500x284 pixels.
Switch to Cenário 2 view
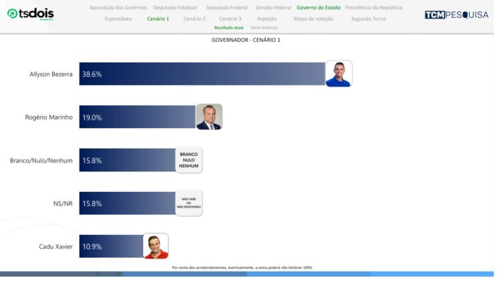[x=194, y=19]
